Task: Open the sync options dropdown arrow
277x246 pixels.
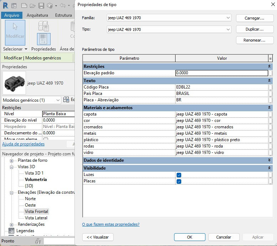Action: [56, 6]
